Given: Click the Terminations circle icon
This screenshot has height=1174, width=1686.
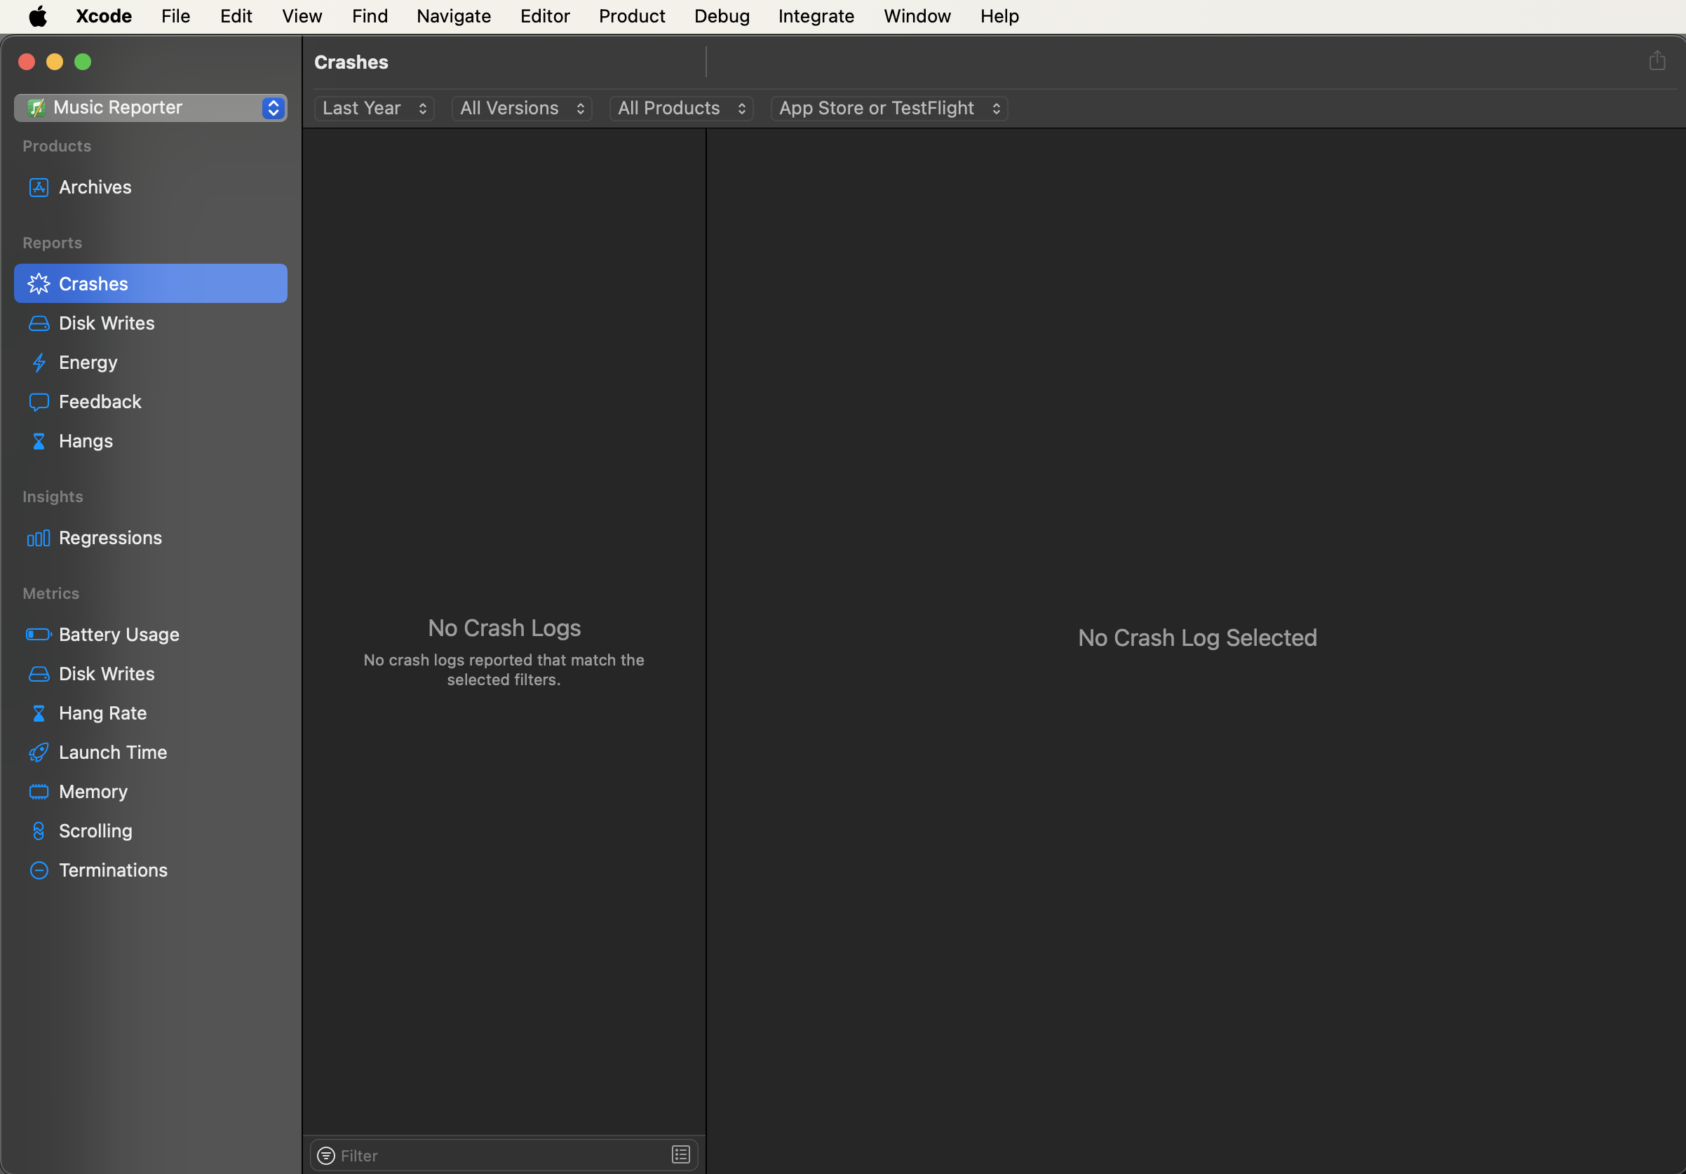Looking at the screenshot, I should point(38,870).
